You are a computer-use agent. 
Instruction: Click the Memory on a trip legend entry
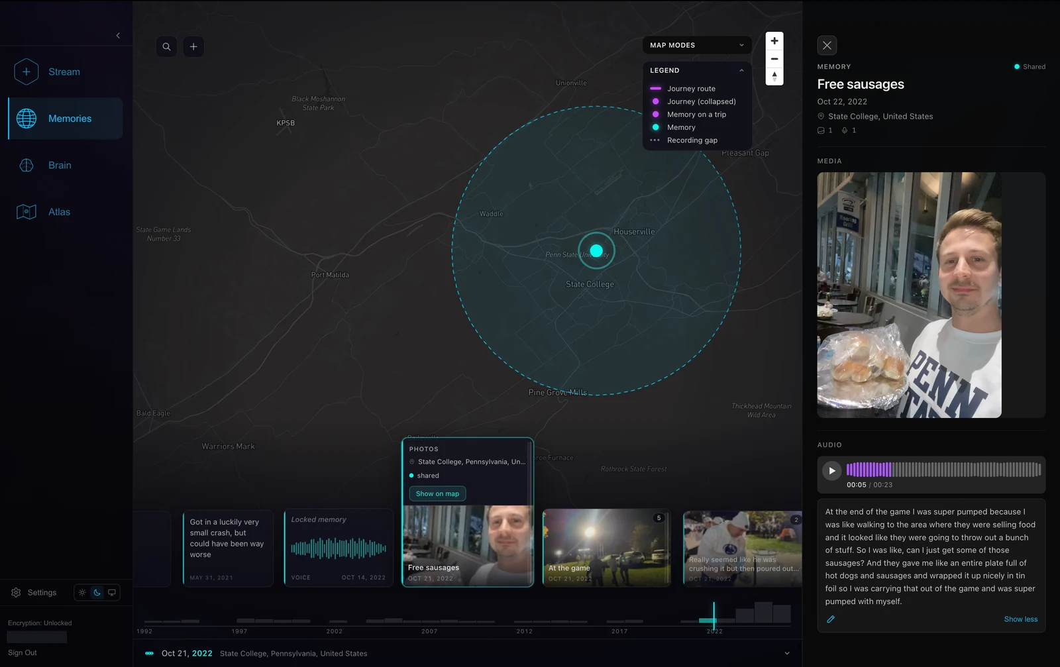tap(688, 114)
